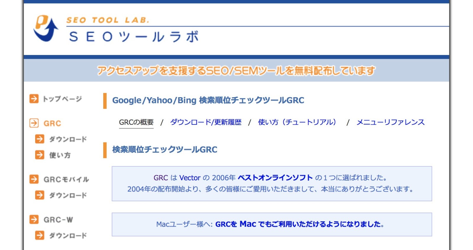This screenshot has height=250, width=473.
Task: Click the arrow icon beside GRC
Action: coord(34,123)
